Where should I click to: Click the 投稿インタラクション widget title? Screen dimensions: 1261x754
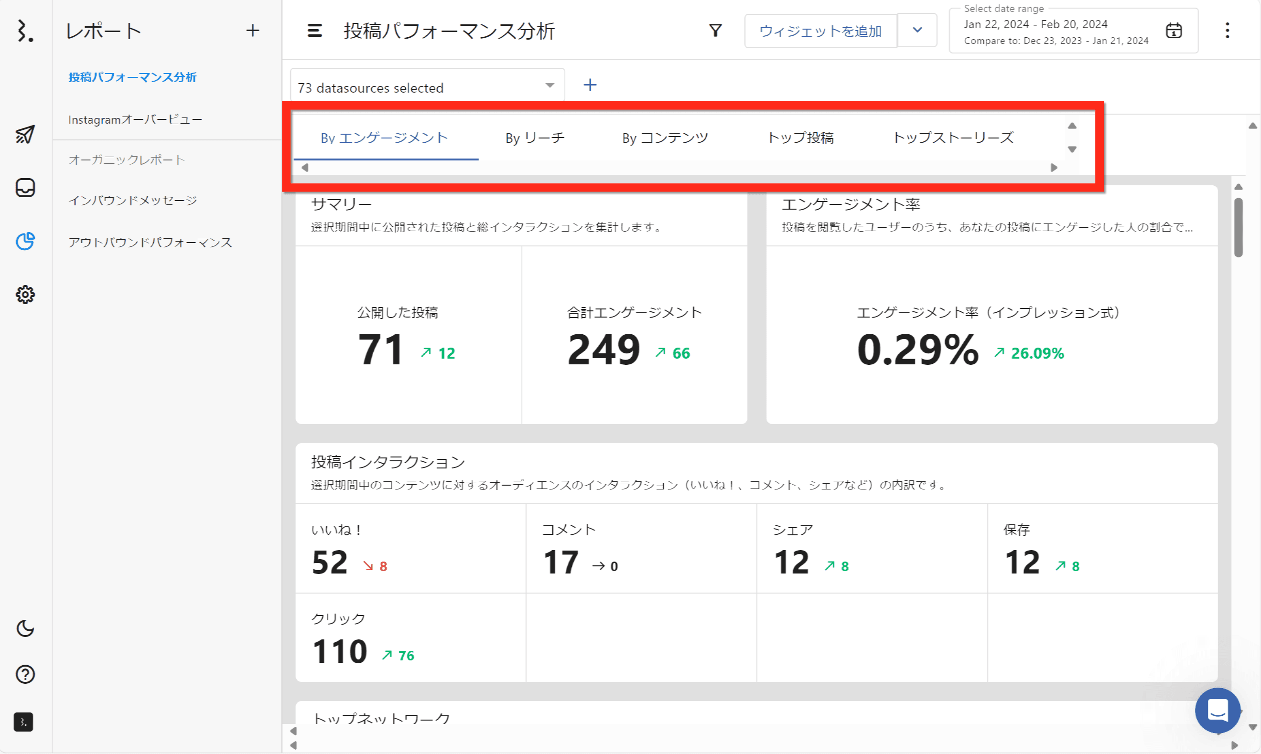pyautogui.click(x=388, y=462)
